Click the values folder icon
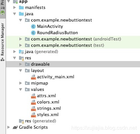The height and width of the screenshot is (134, 140). tap(27, 90)
